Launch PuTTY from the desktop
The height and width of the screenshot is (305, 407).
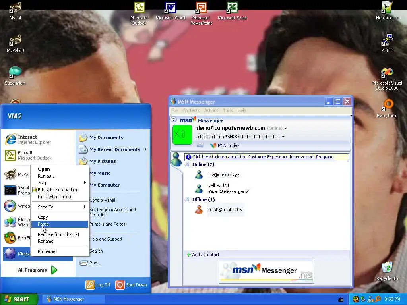(x=387, y=43)
